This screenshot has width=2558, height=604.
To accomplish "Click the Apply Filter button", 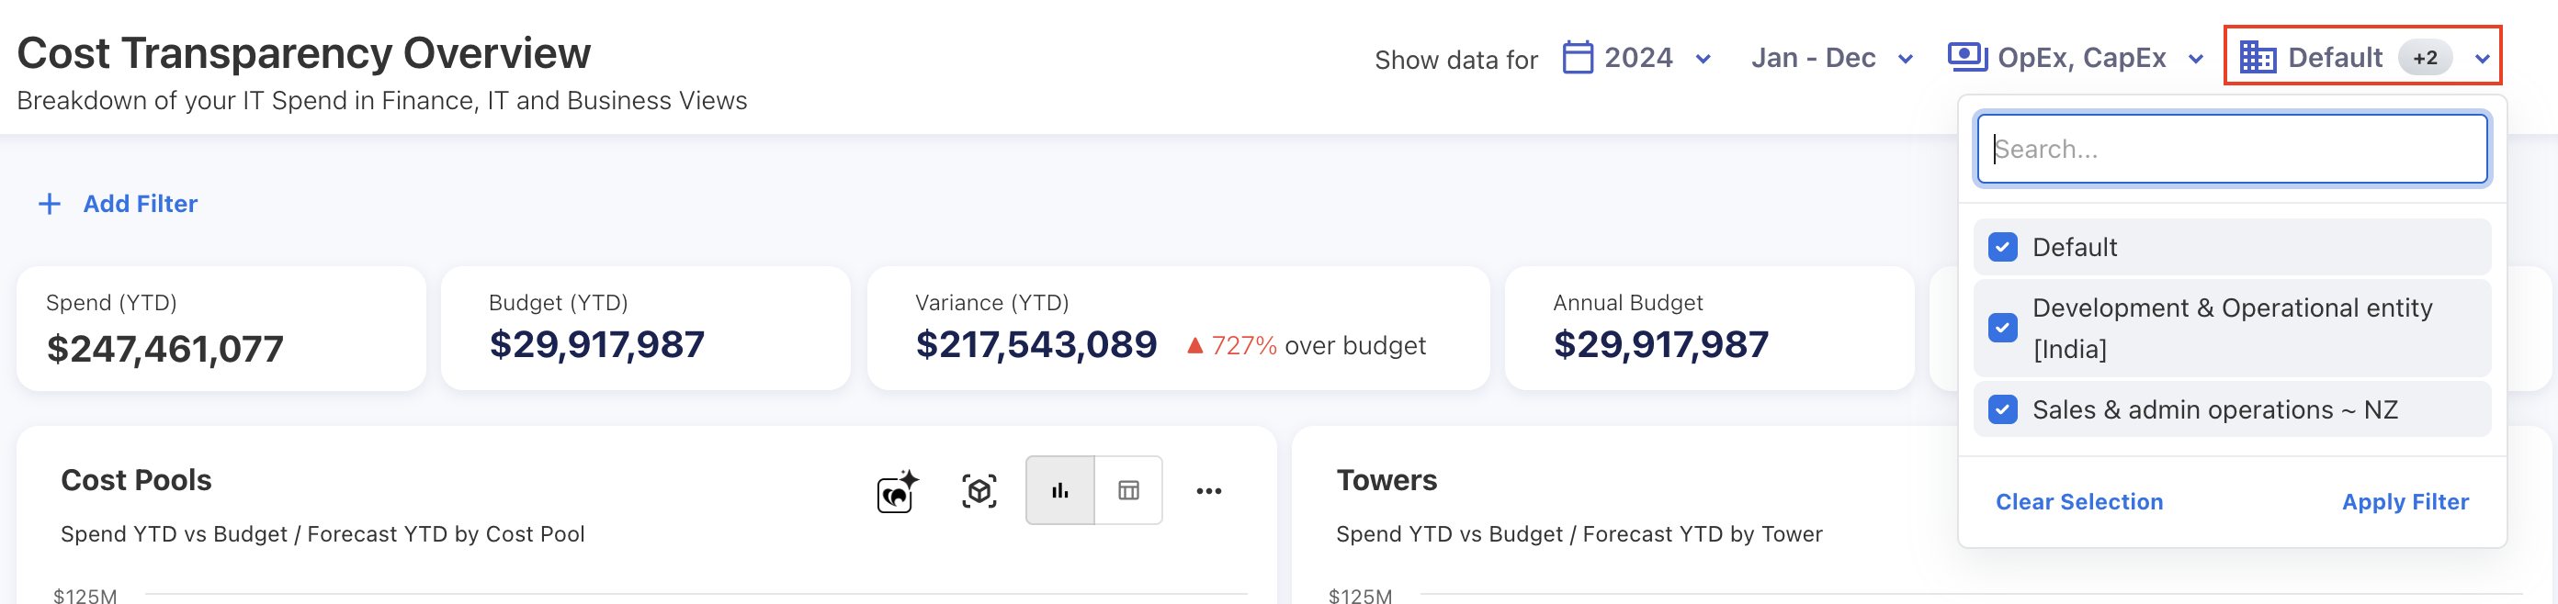I will pos(2404,502).
